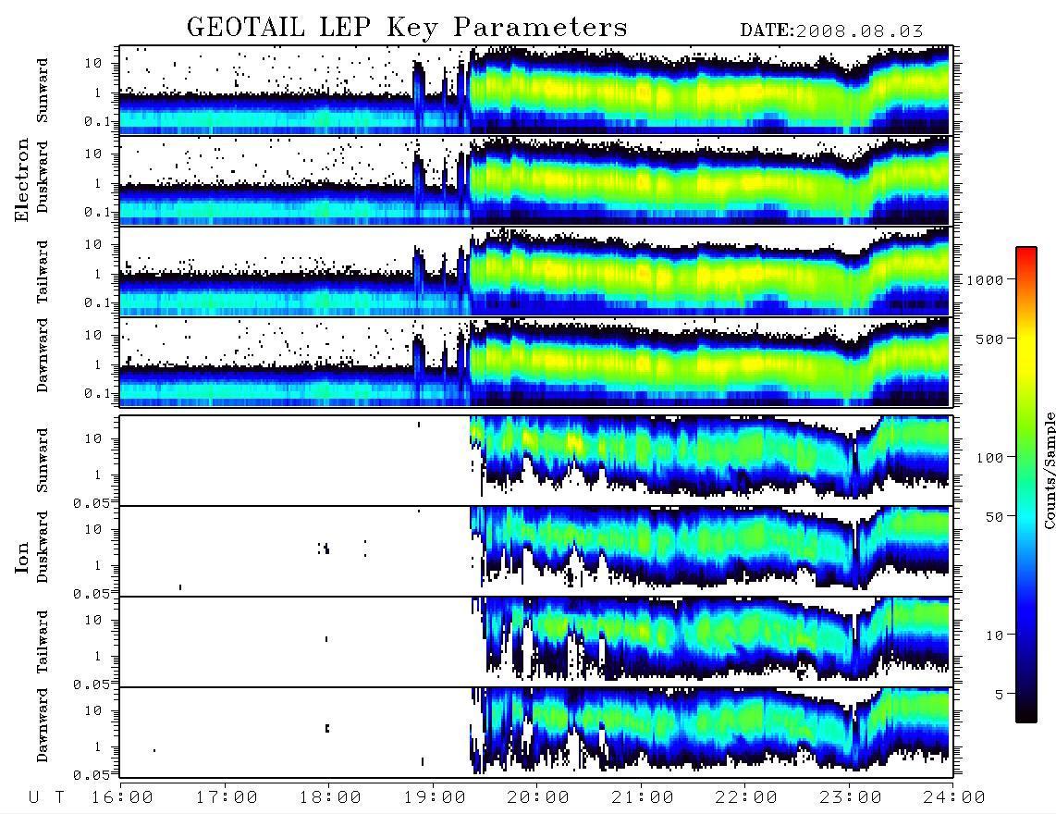This screenshot has width=1056, height=814.
Task: Select the 17:00 time tick label
Action: pos(227,797)
